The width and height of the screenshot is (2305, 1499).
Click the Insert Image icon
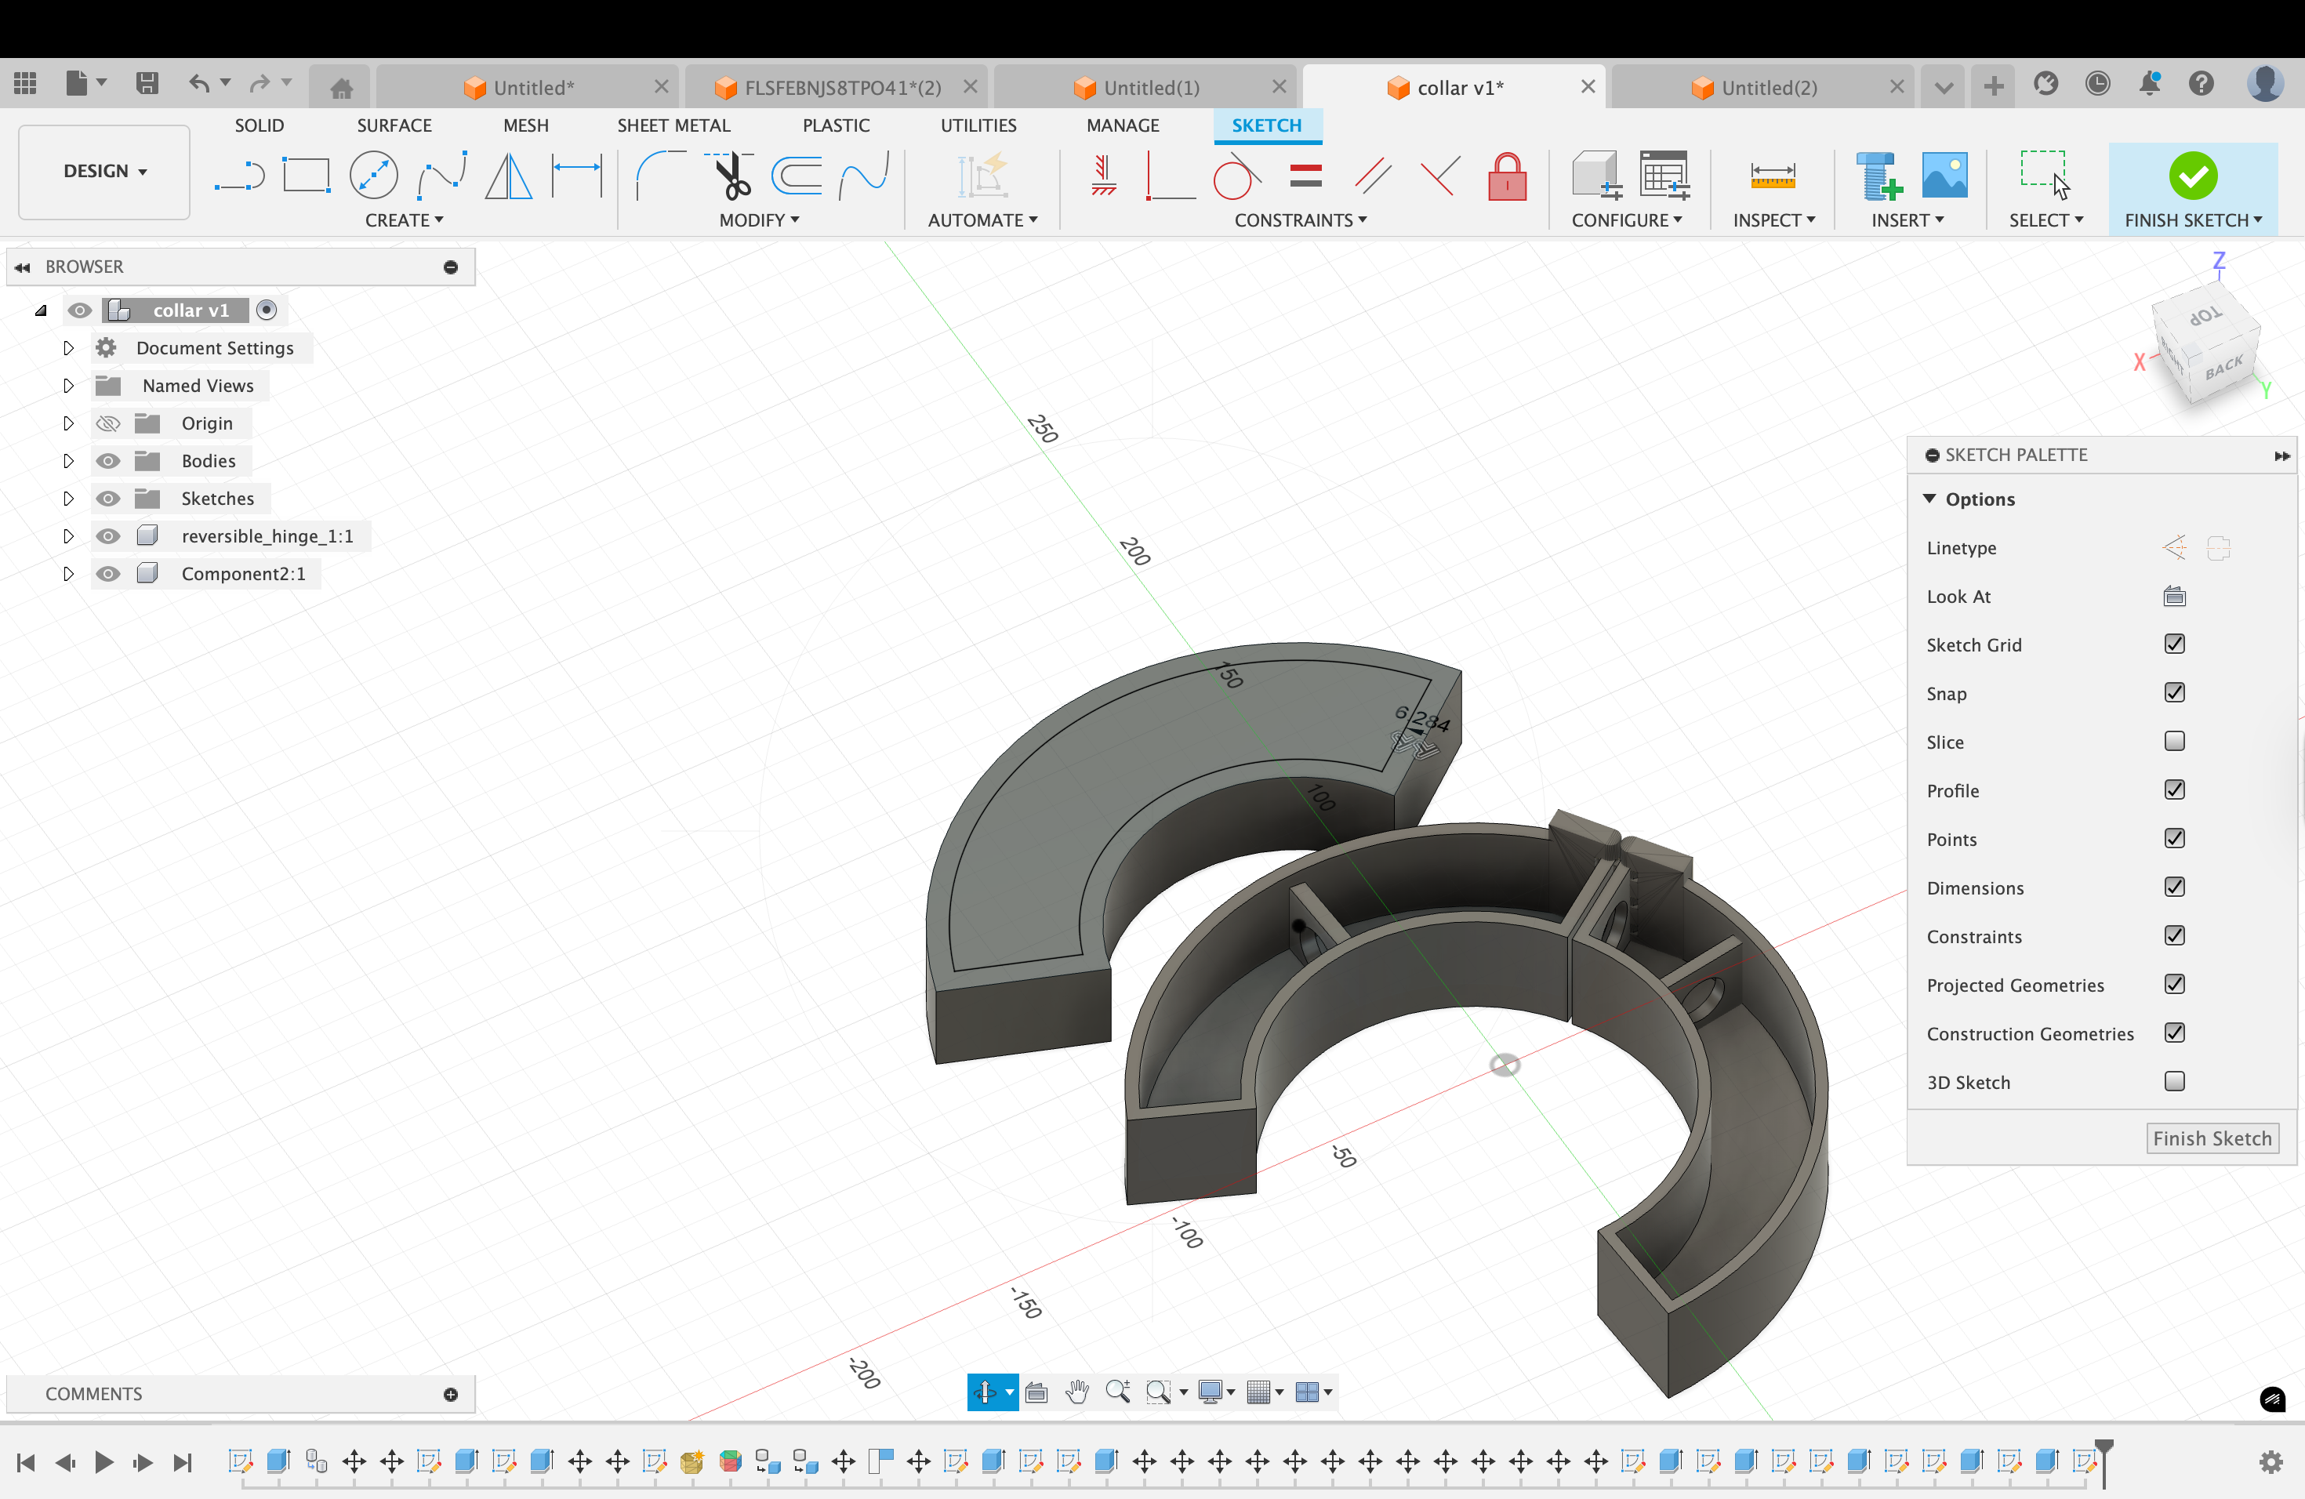pyautogui.click(x=1944, y=176)
